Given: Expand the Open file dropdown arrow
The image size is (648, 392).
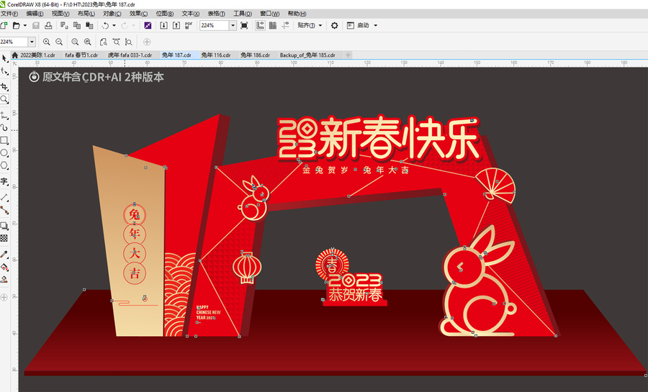Looking at the screenshot, I should coord(24,26).
